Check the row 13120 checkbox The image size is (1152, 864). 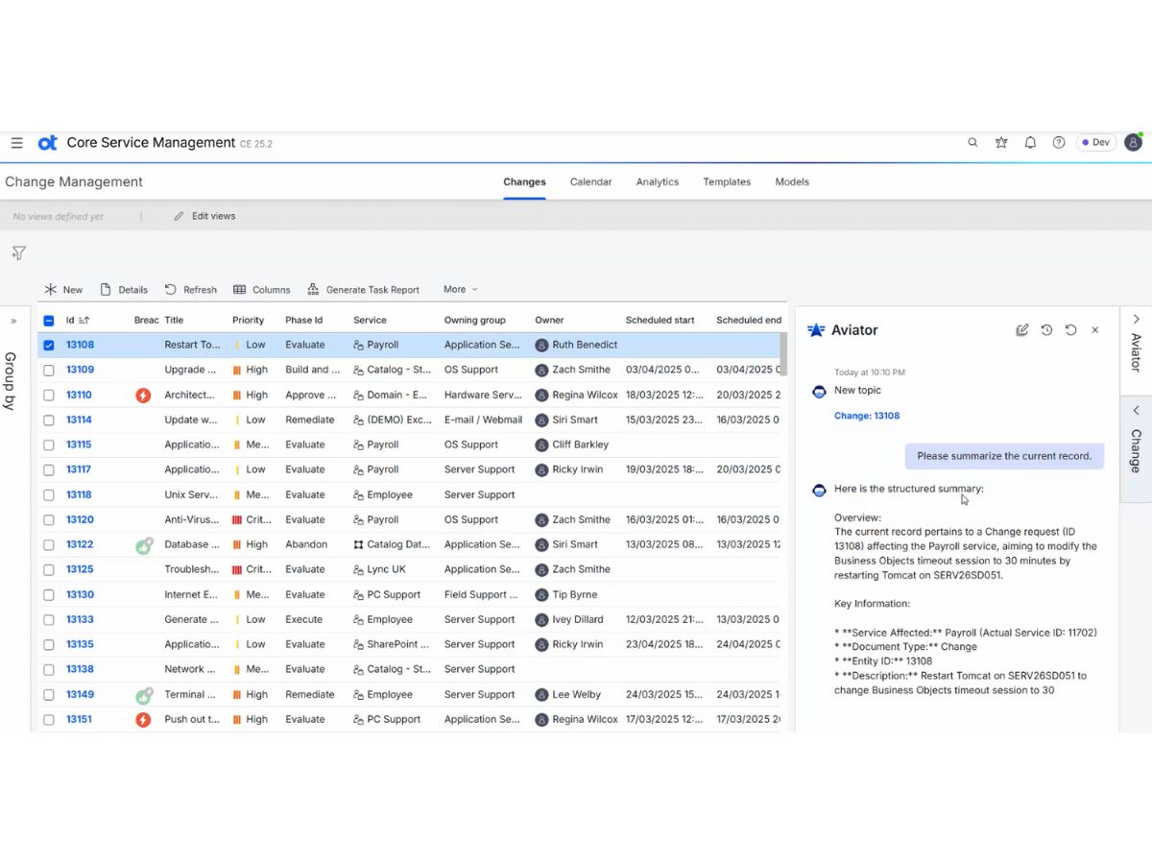49,520
